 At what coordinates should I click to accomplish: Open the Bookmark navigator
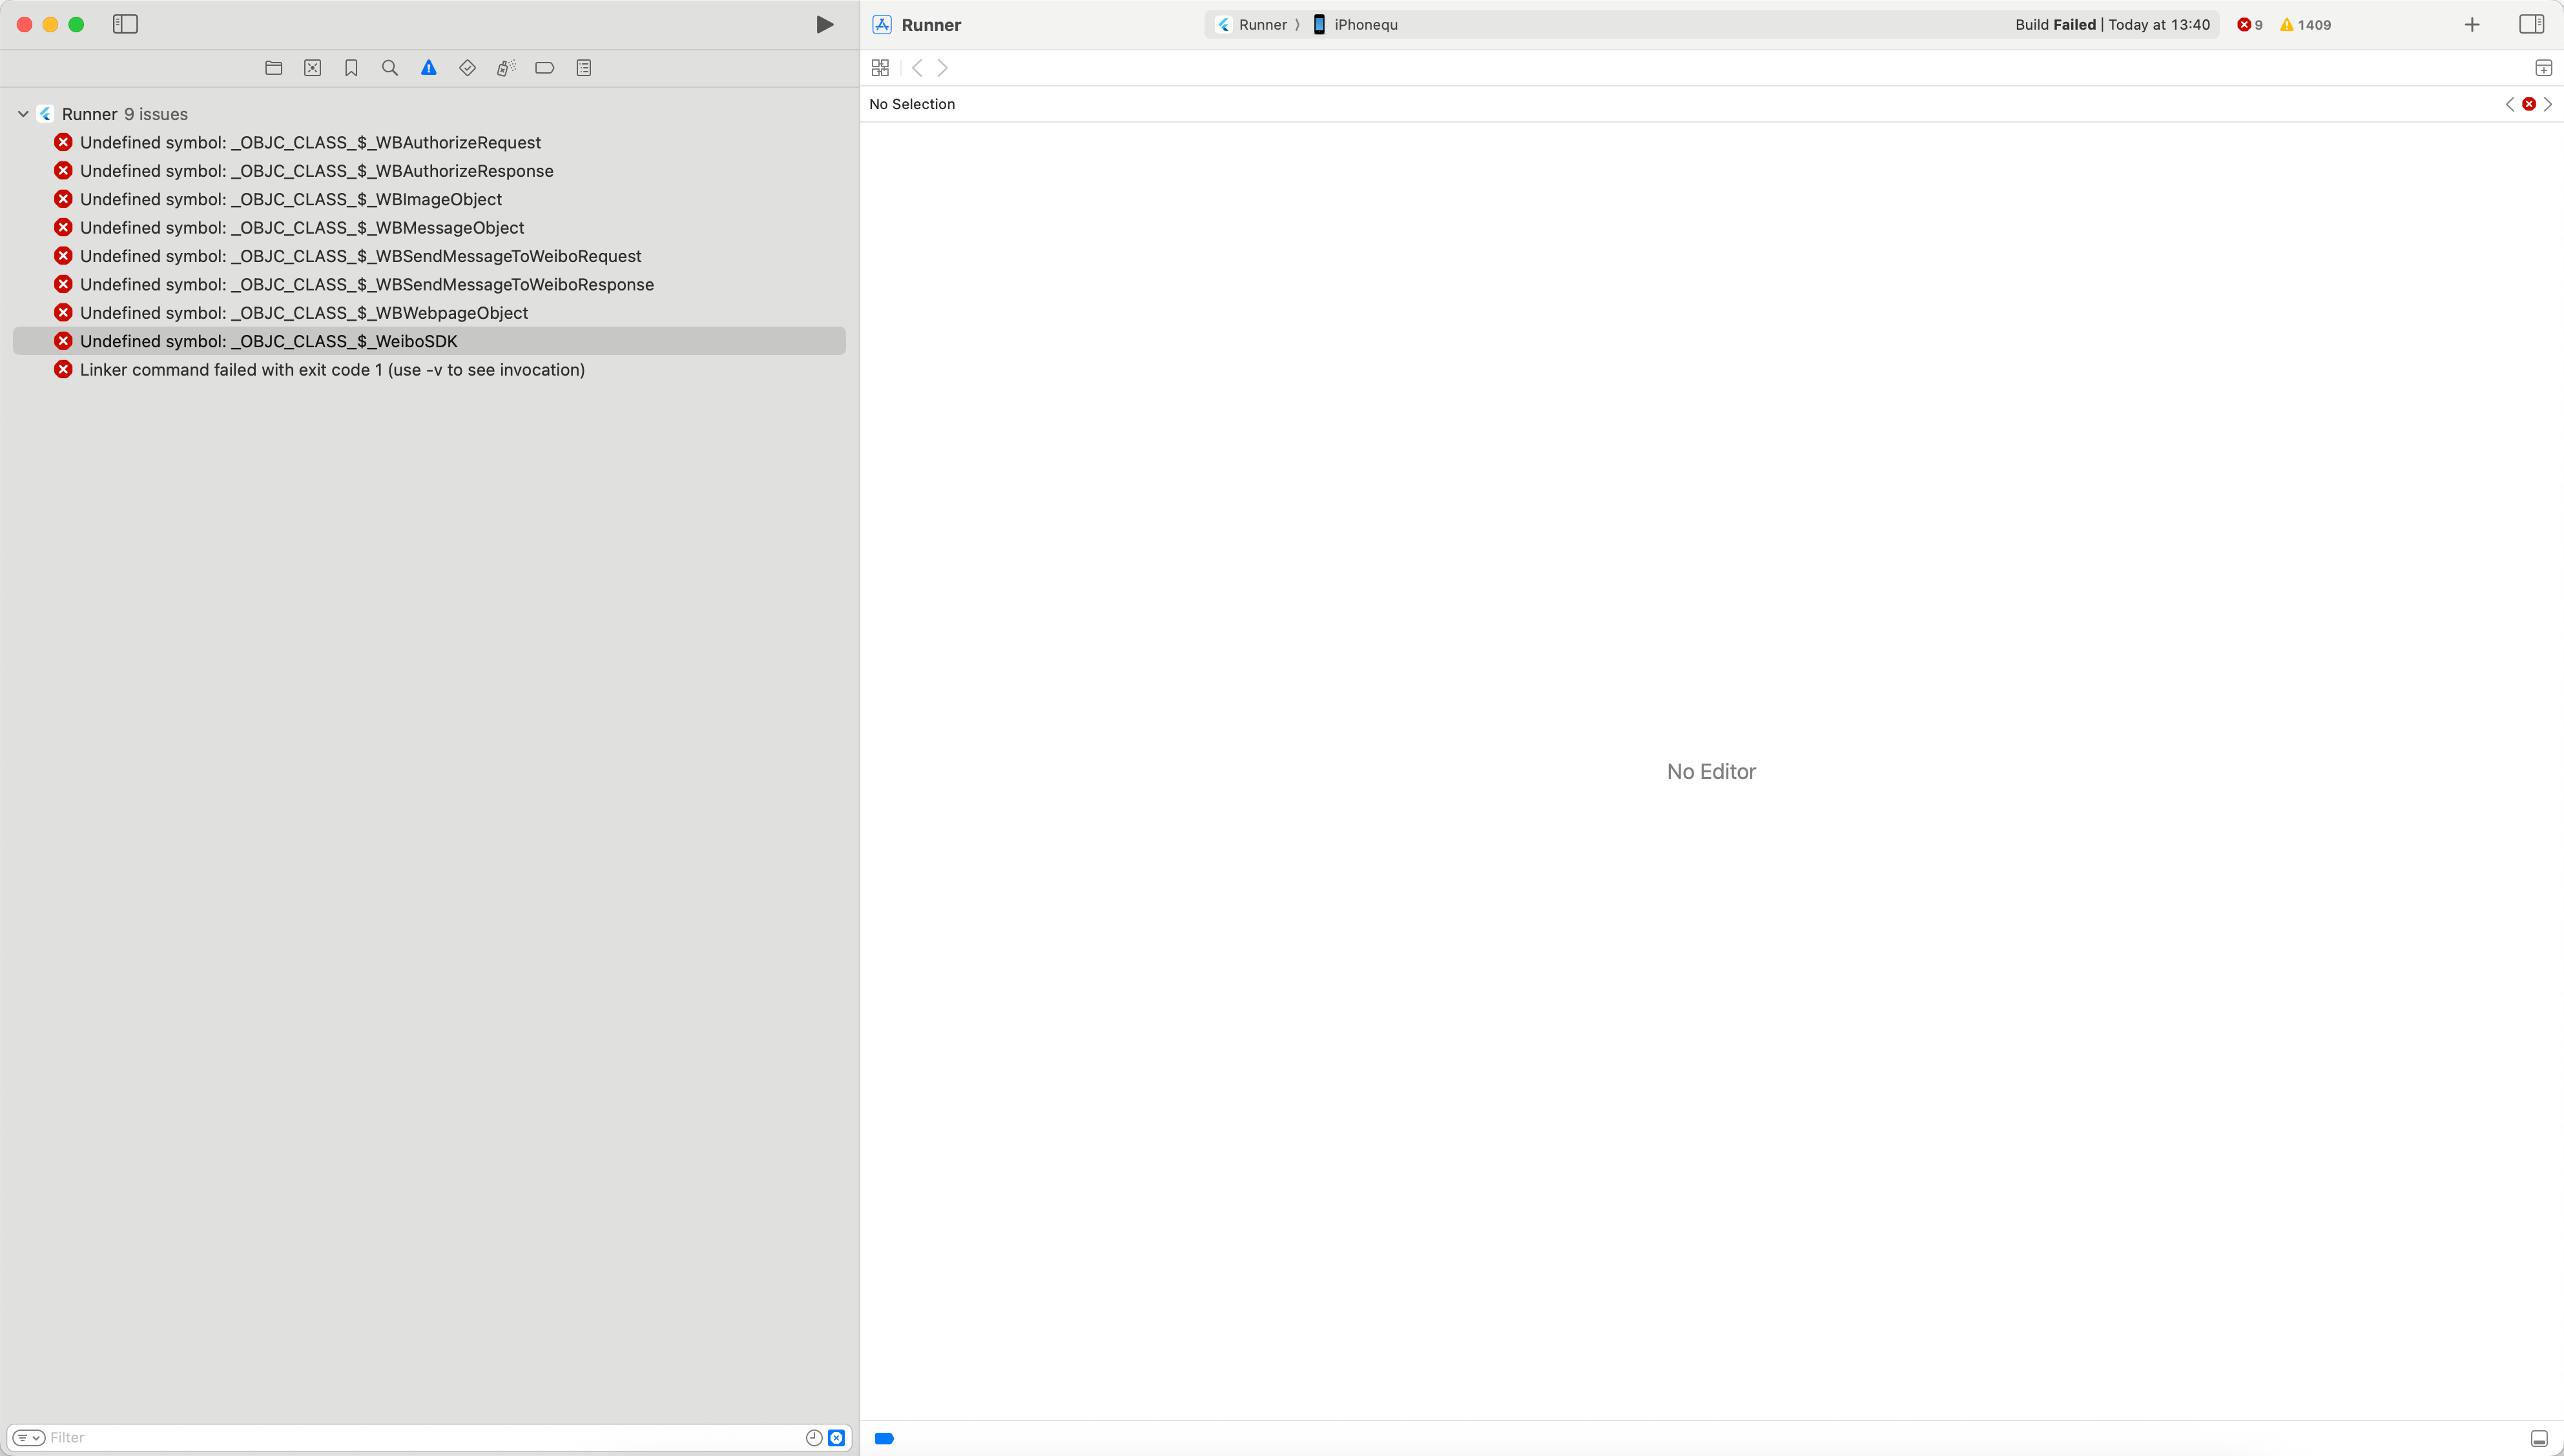pos(351,68)
